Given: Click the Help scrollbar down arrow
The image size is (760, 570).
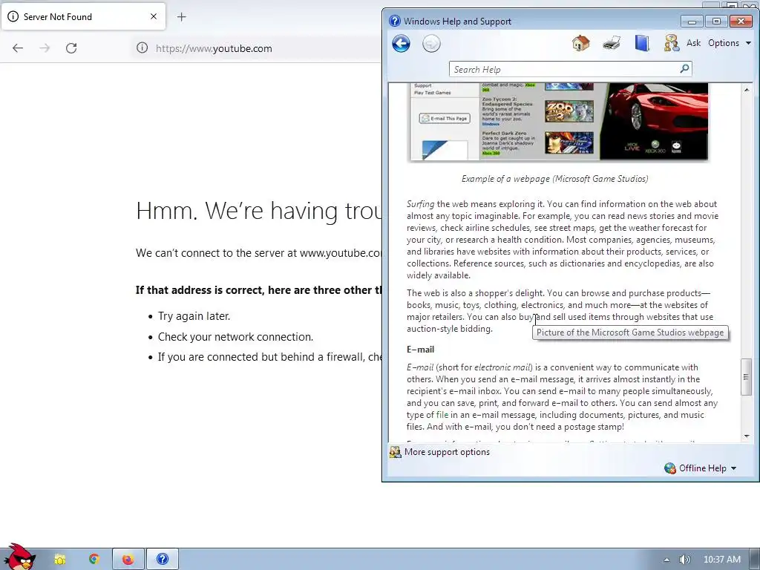Looking at the screenshot, I should pyautogui.click(x=747, y=436).
